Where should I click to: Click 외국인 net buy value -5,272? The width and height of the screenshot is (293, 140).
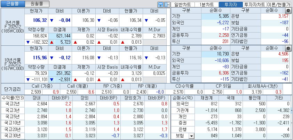tap(223, 23)
